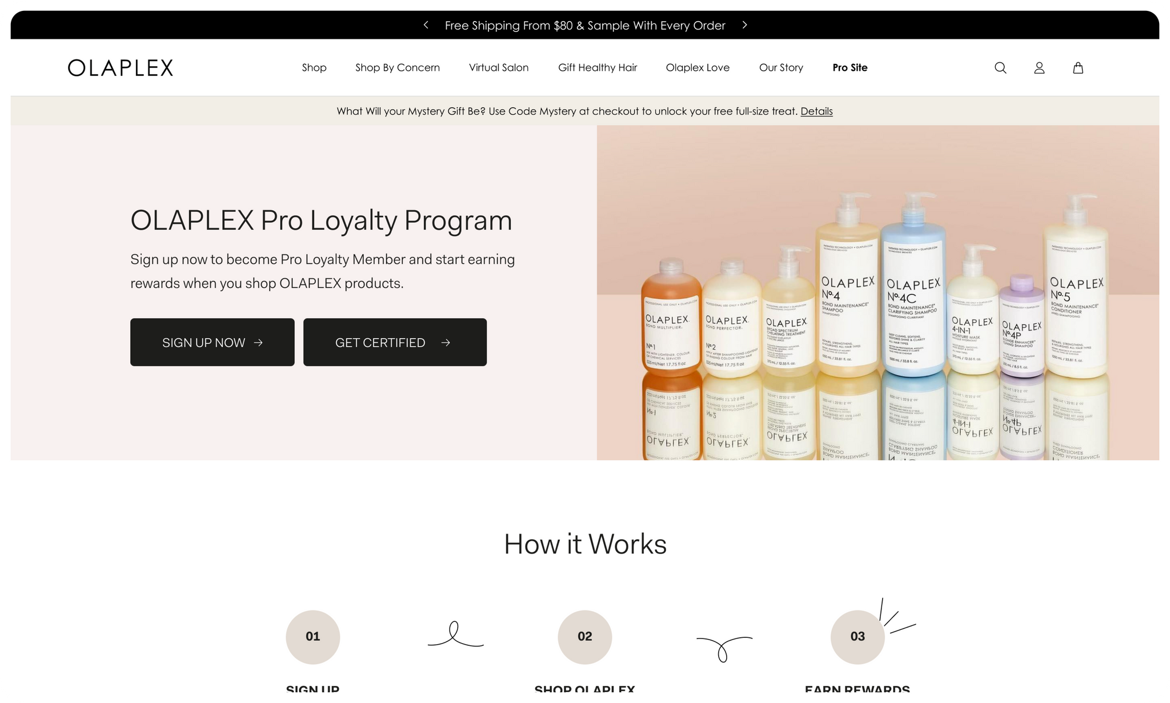
Task: Click the OLAPLEX logo
Action: (x=121, y=67)
